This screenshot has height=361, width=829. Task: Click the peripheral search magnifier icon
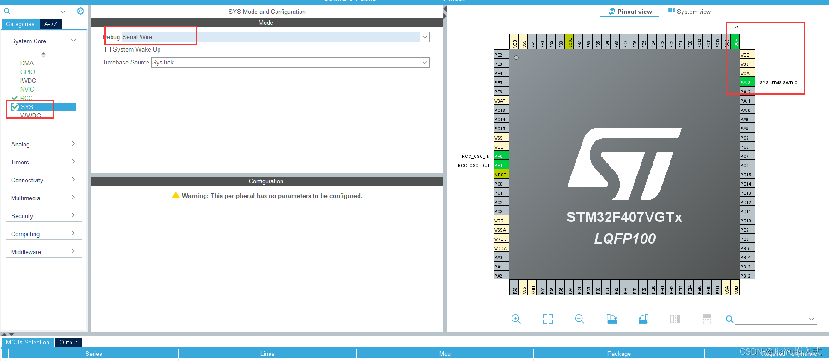[6, 11]
